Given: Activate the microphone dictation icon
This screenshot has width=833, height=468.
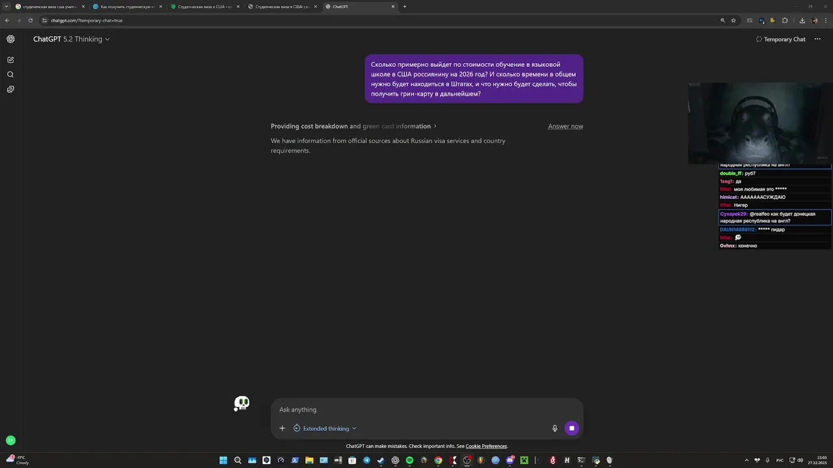Looking at the screenshot, I should point(554,428).
